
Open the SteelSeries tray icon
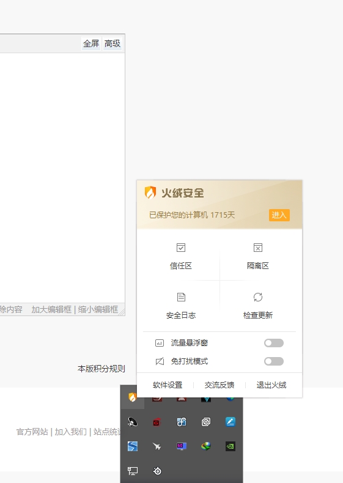(x=157, y=471)
